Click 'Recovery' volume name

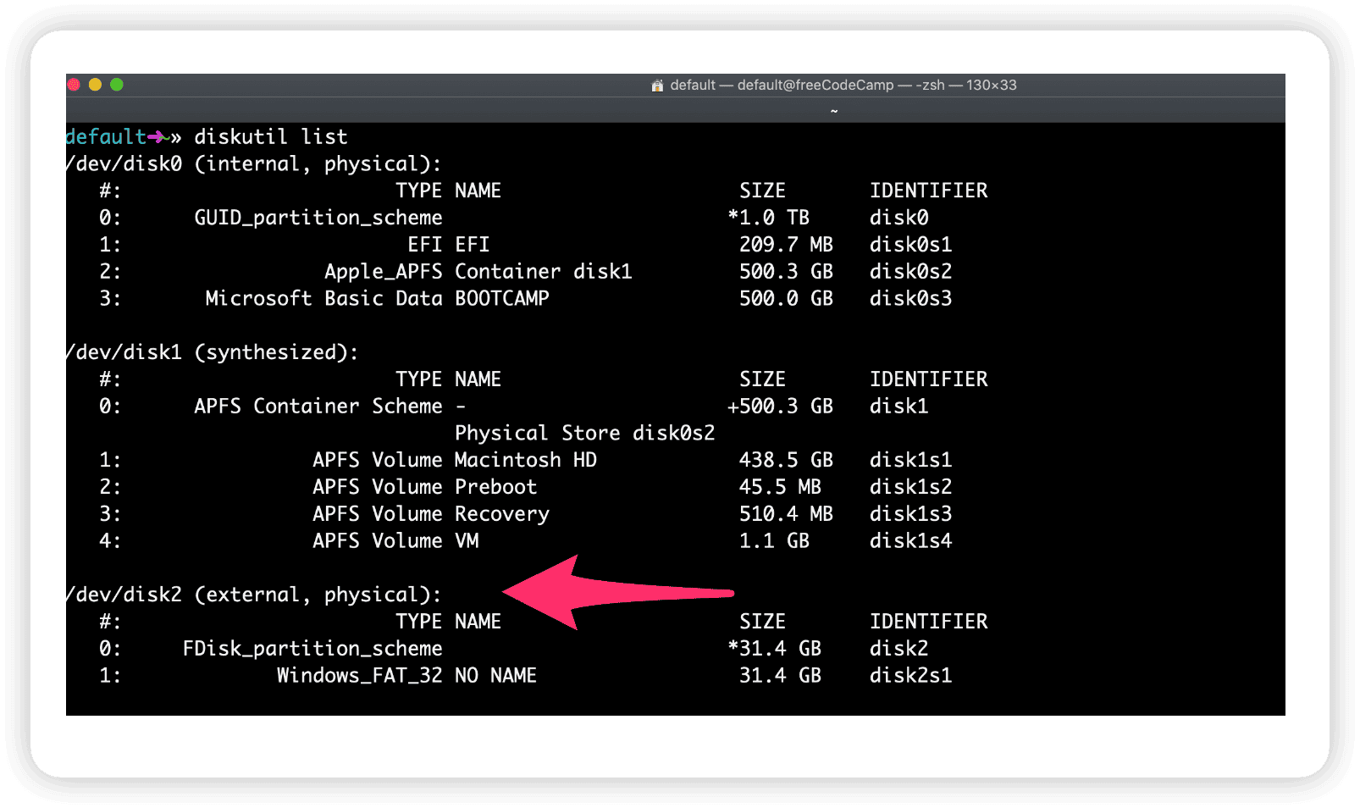click(502, 514)
